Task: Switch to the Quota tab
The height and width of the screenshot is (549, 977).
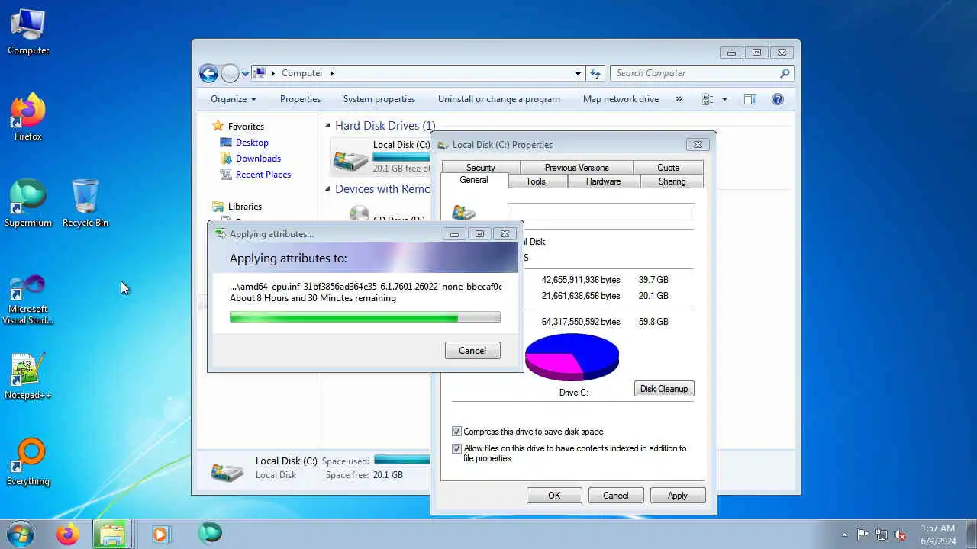Action: tap(668, 168)
